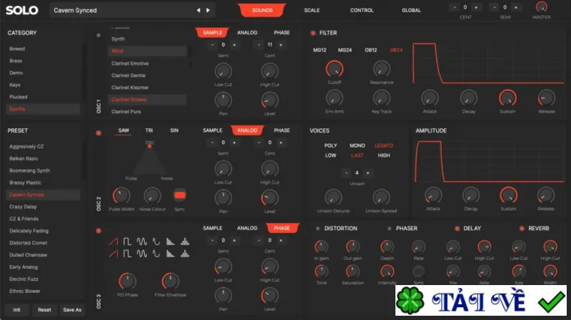This screenshot has width=571, height=320.
Task: Select the Brass category
Action: coord(16,61)
